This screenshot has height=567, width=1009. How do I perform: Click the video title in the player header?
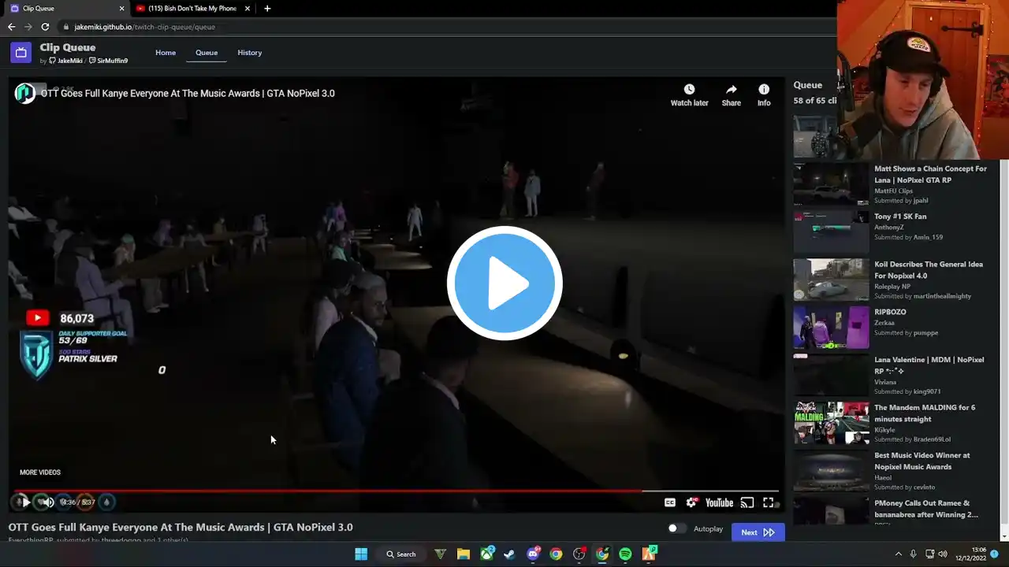(188, 93)
